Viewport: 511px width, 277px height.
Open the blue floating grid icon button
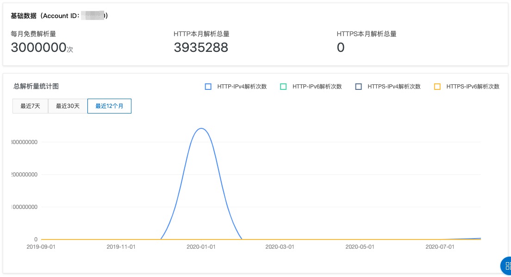pos(506,265)
